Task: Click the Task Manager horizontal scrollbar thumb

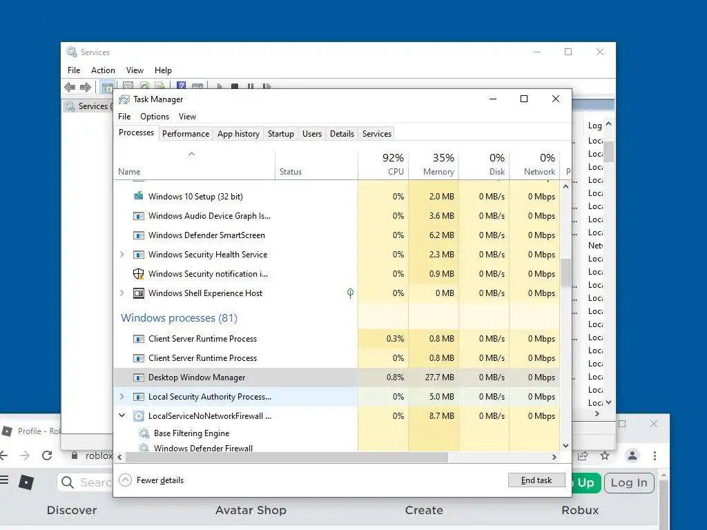Action: pyautogui.click(x=287, y=457)
